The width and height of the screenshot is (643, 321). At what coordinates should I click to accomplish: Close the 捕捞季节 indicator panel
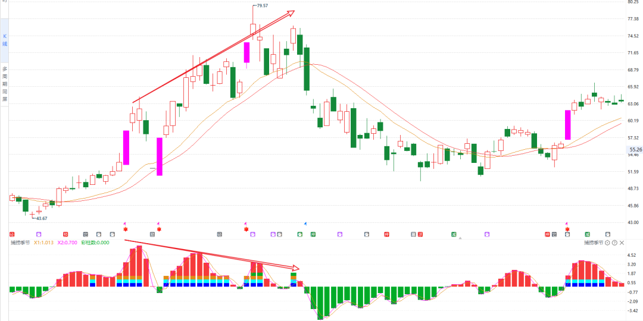point(622,243)
